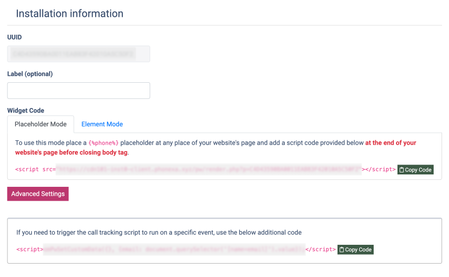Click clipboard icon beside the widget script

click(x=402, y=169)
